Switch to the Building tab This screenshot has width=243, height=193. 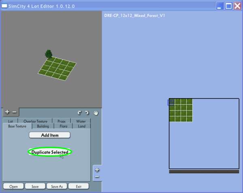pyautogui.click(x=43, y=126)
